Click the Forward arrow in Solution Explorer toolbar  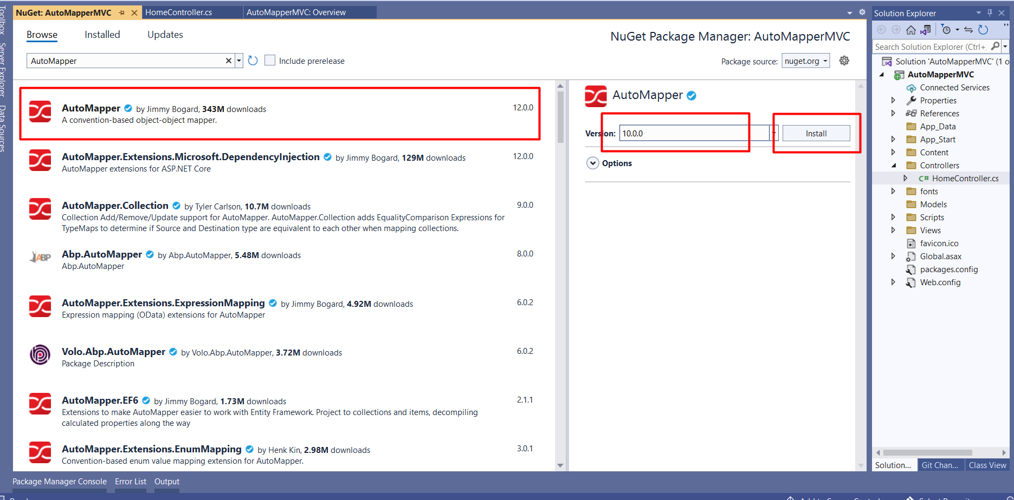(x=896, y=30)
